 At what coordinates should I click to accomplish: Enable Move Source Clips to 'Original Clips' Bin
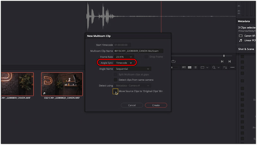tap(115, 92)
